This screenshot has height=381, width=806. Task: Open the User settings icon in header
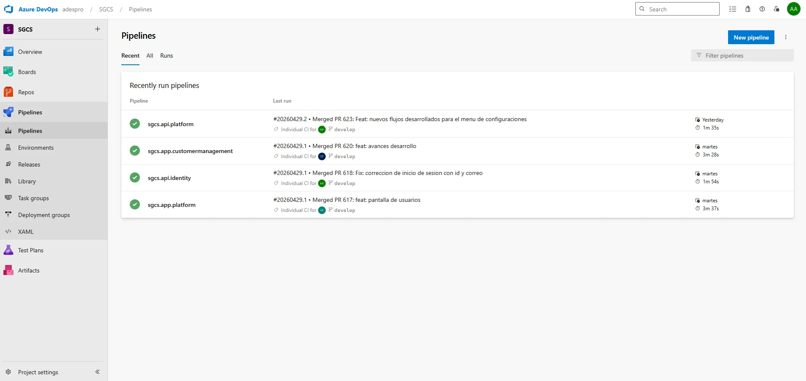tap(777, 9)
